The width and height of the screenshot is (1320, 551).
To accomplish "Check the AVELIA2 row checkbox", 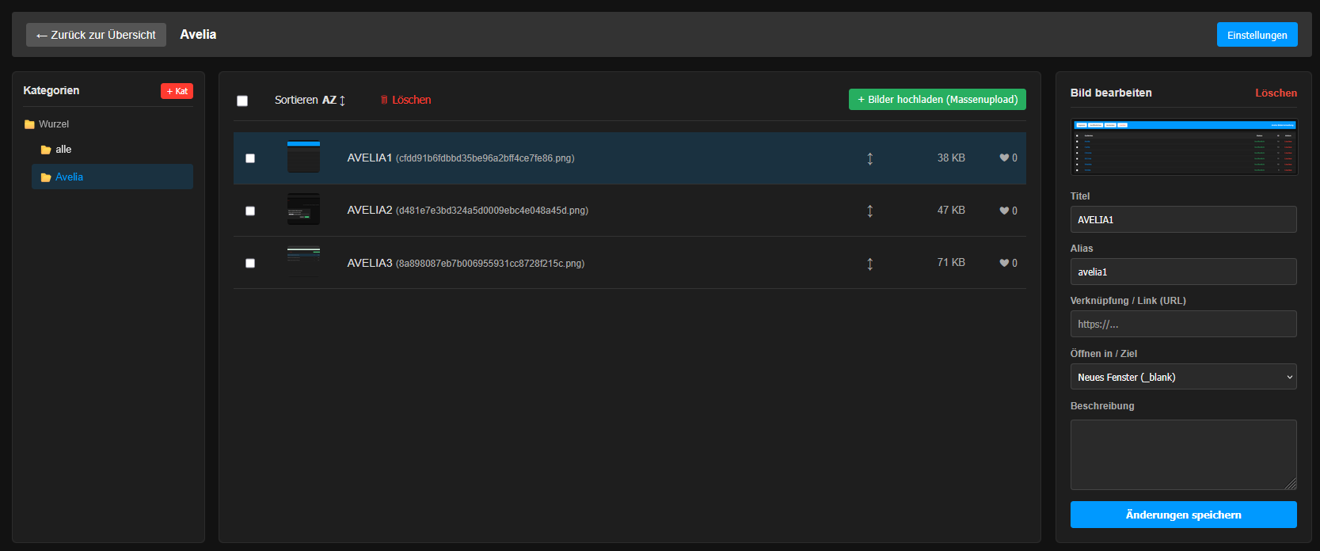I will [x=250, y=211].
